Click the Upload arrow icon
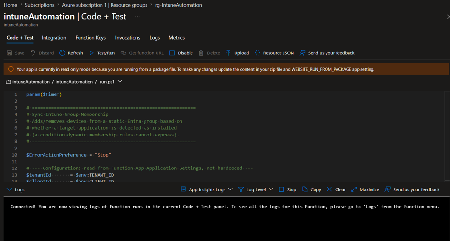This screenshot has height=241, width=450. pos(228,53)
